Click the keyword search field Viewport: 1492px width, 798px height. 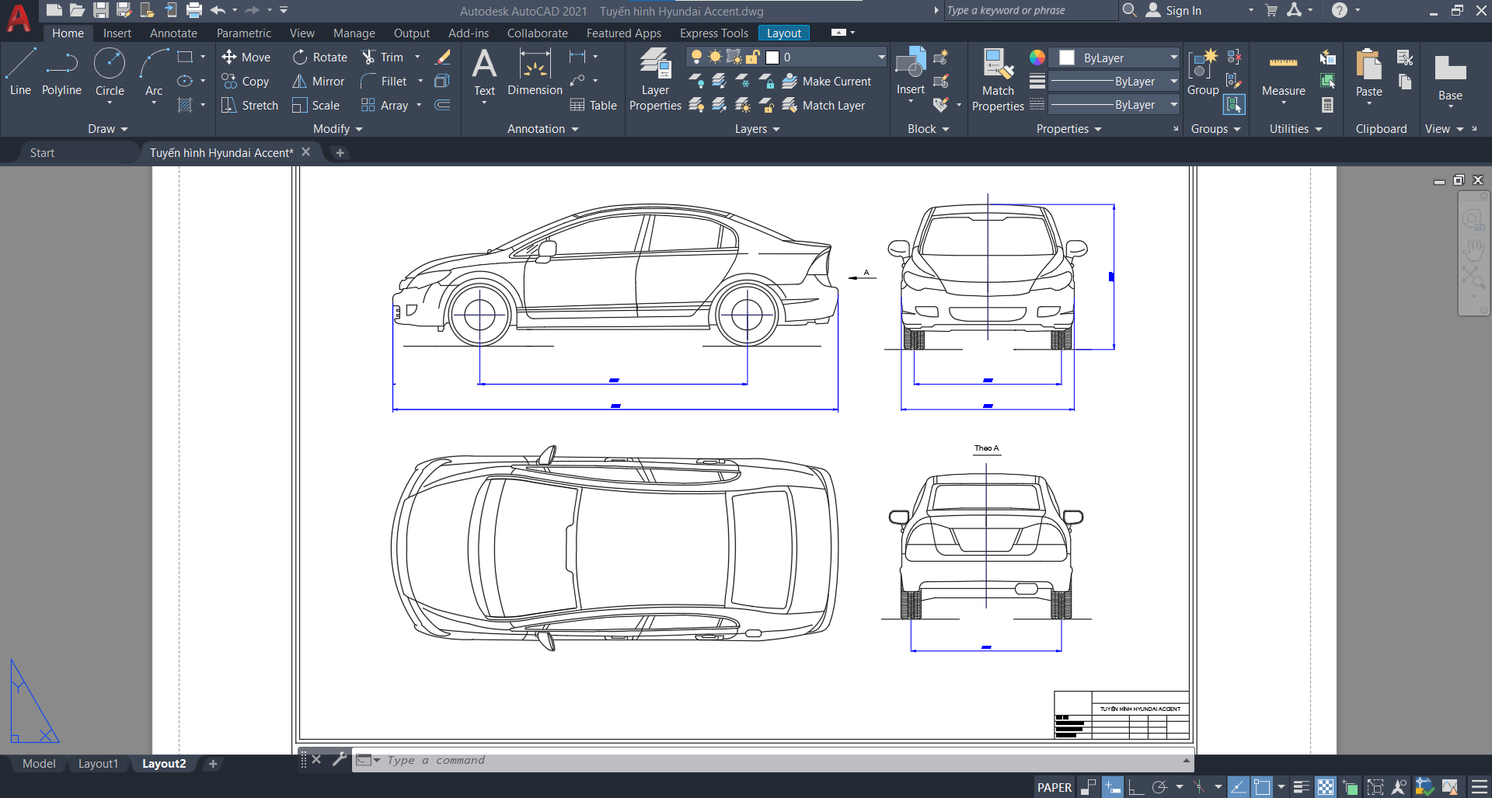point(1030,11)
